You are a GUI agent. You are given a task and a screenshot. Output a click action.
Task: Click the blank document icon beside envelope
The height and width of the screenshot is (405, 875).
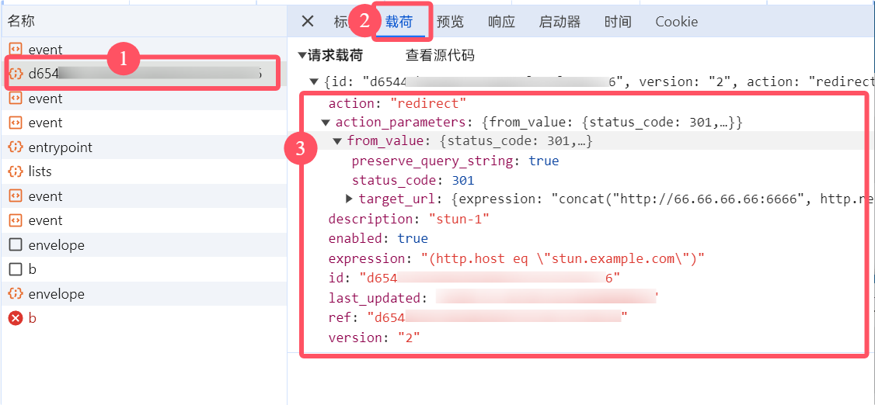tap(16, 245)
